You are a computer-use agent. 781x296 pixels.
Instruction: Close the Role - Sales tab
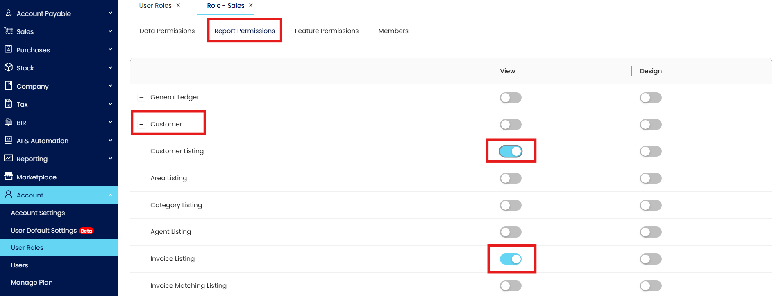click(251, 6)
